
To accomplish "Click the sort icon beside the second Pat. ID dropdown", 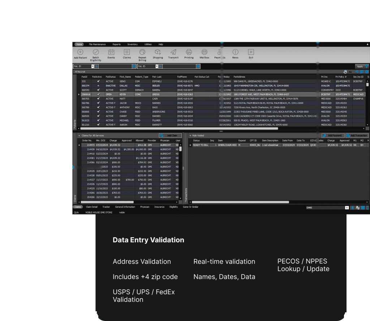I will point(161,66).
